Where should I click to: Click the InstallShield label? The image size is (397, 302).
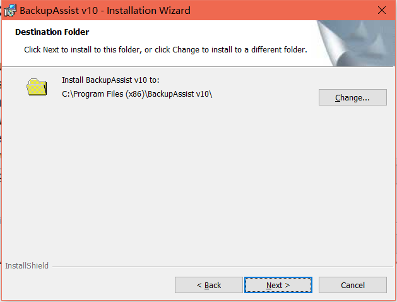pyautogui.click(x=27, y=266)
